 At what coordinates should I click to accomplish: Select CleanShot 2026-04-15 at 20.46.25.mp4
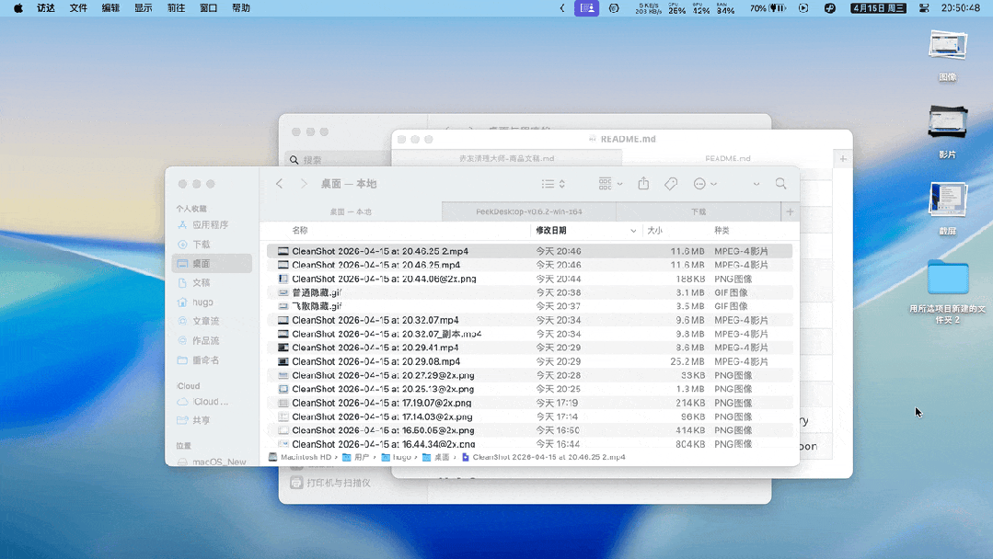click(x=529, y=265)
